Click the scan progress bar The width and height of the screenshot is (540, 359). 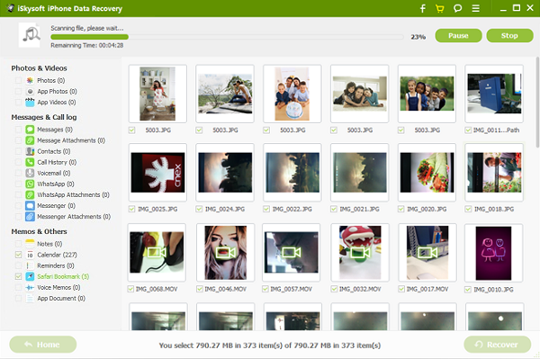point(228,37)
